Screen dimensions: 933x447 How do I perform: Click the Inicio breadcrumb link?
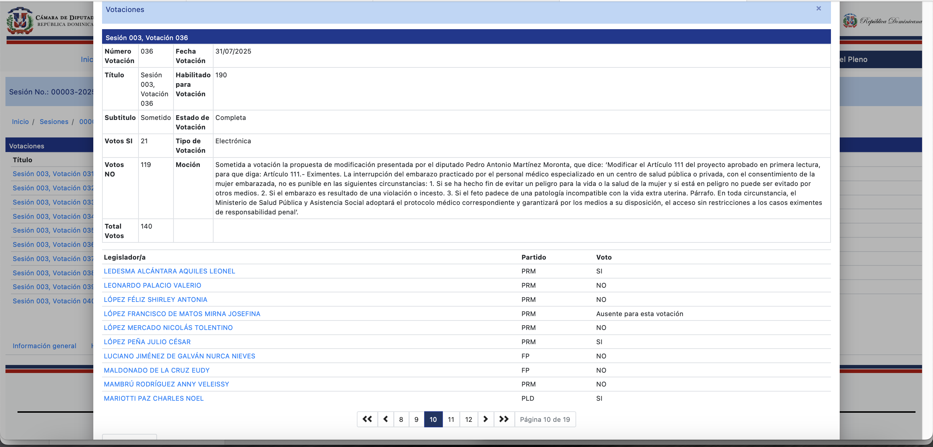click(20, 122)
